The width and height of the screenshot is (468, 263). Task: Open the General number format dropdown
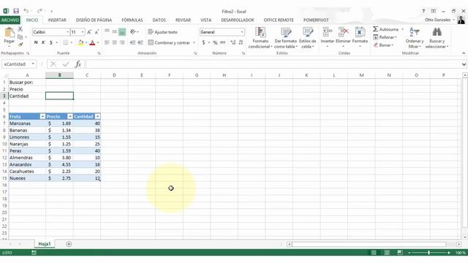point(242,32)
